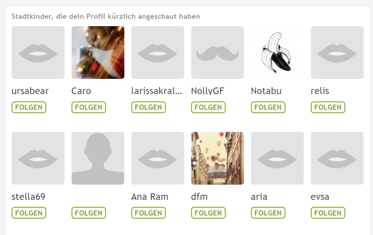Open dfm's hot air balloons photo
Screen dimensions: 373x235
(217, 158)
